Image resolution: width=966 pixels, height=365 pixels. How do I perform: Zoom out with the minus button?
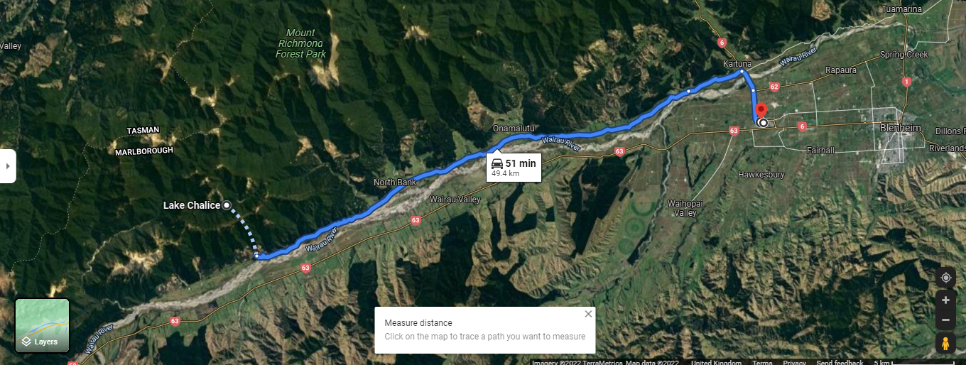click(945, 320)
